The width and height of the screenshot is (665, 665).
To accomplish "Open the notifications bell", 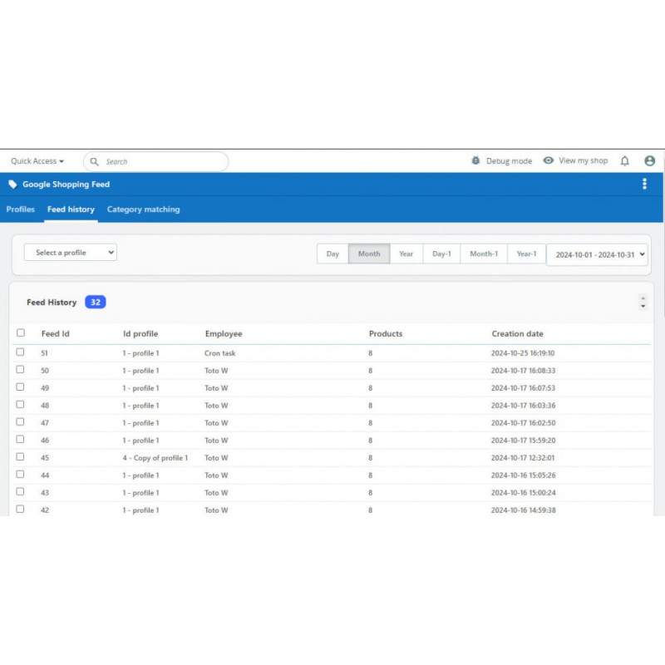I will (x=625, y=160).
